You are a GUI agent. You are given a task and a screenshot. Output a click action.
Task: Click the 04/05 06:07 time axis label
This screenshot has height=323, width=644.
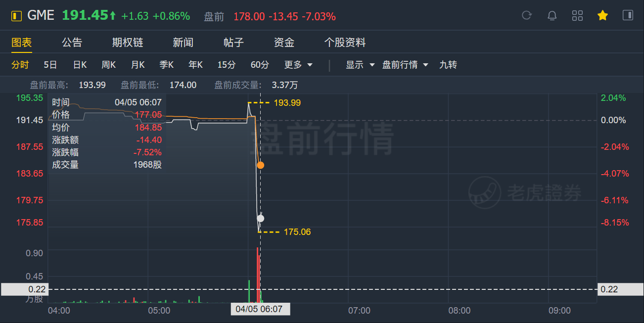[x=259, y=310]
